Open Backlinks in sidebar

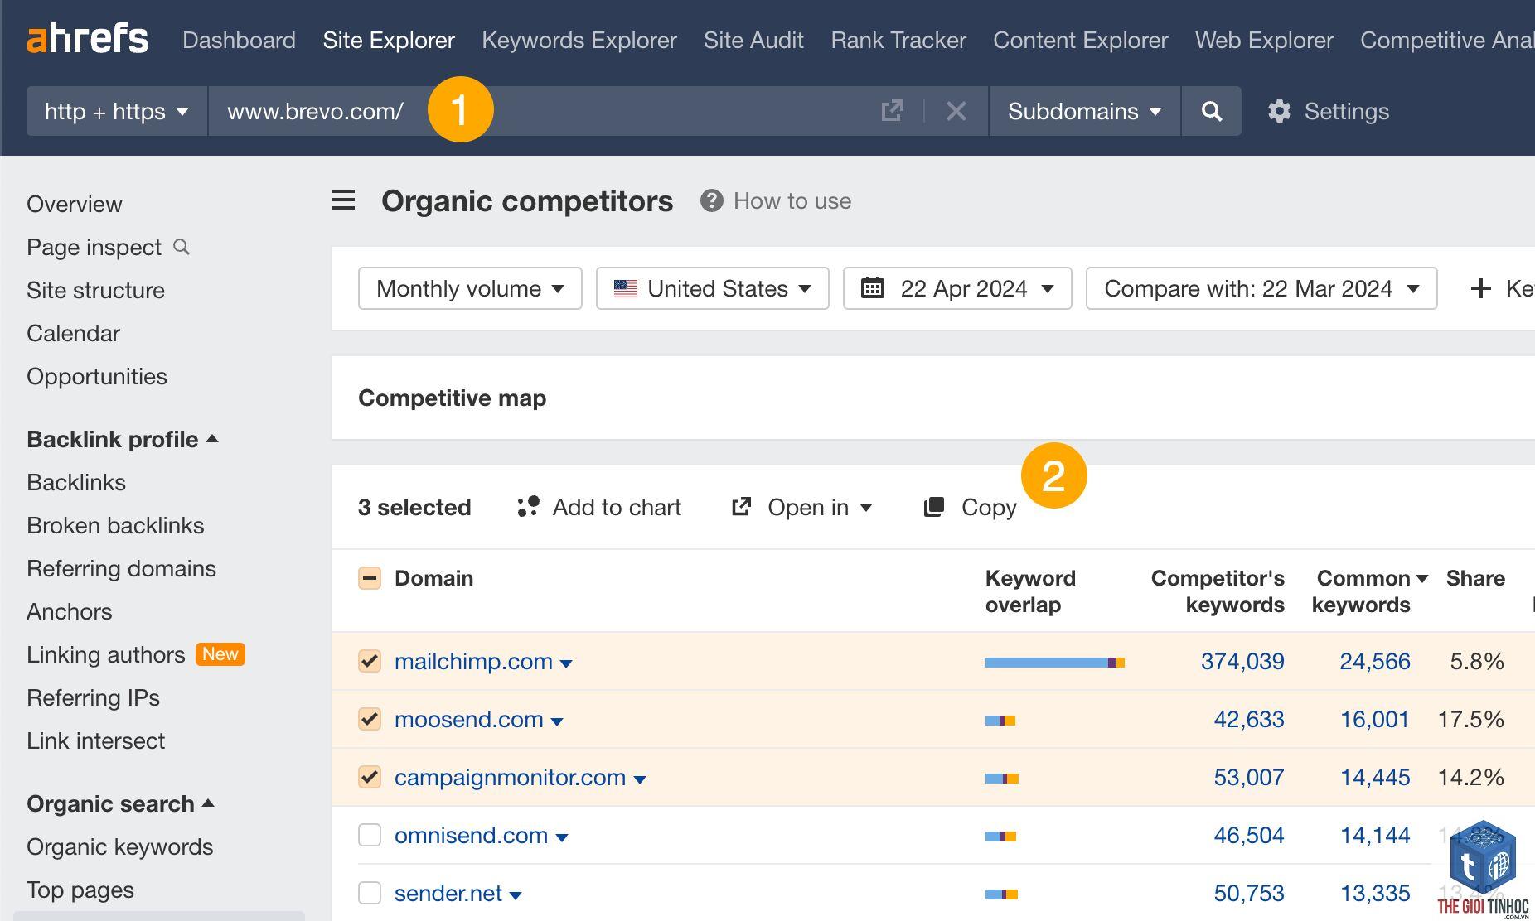76,482
